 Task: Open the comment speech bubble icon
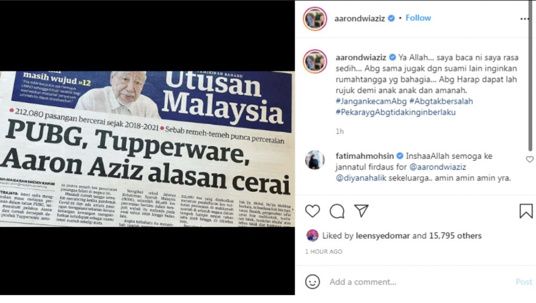coord(337,211)
